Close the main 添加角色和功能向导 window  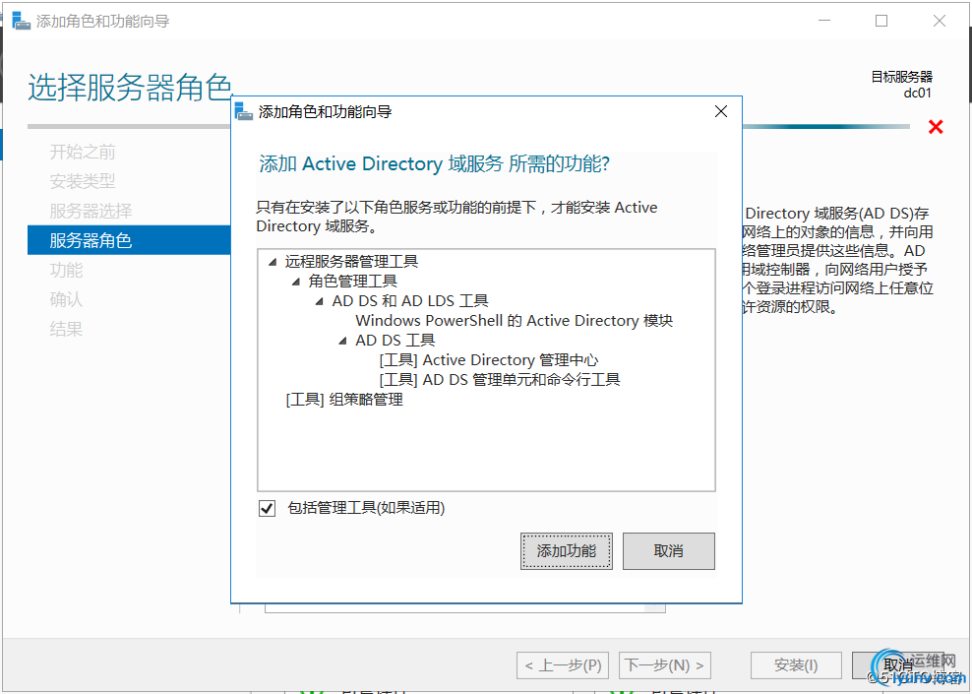(940, 21)
